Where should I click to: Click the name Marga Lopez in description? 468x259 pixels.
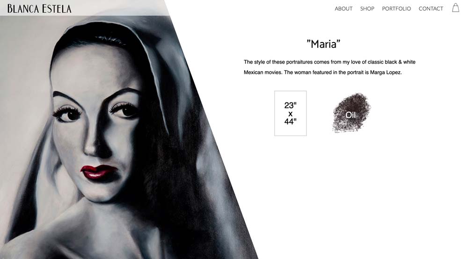(386, 72)
